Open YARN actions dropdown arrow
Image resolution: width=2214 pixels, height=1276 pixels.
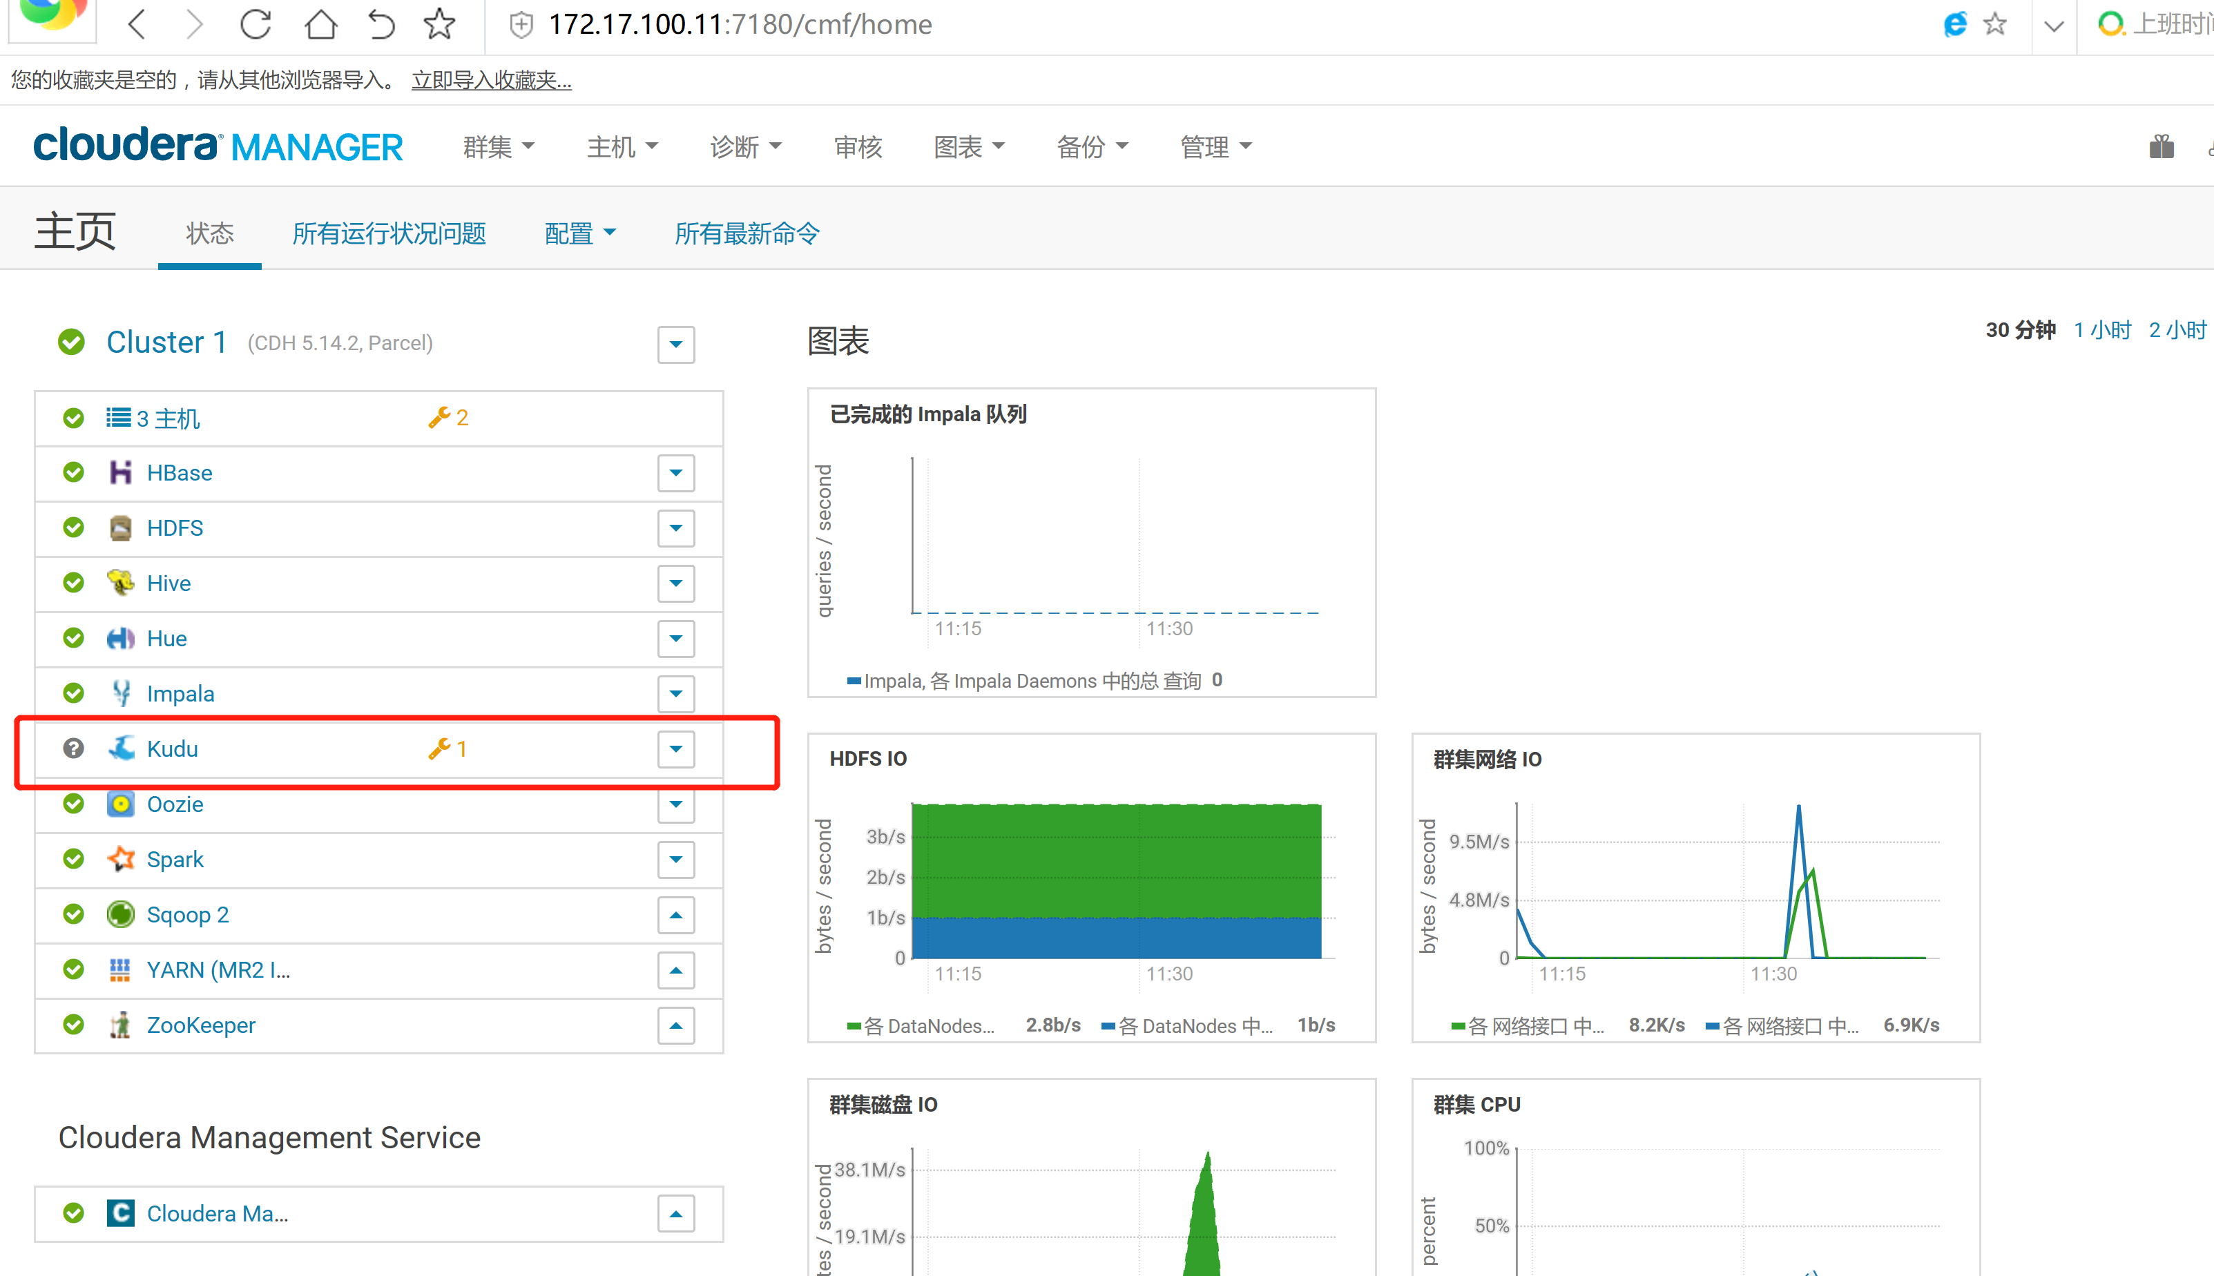pos(676,969)
